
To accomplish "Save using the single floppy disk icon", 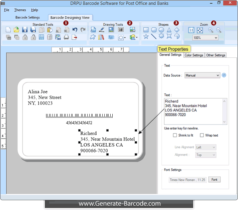I will pyautogui.click(x=25, y=30).
